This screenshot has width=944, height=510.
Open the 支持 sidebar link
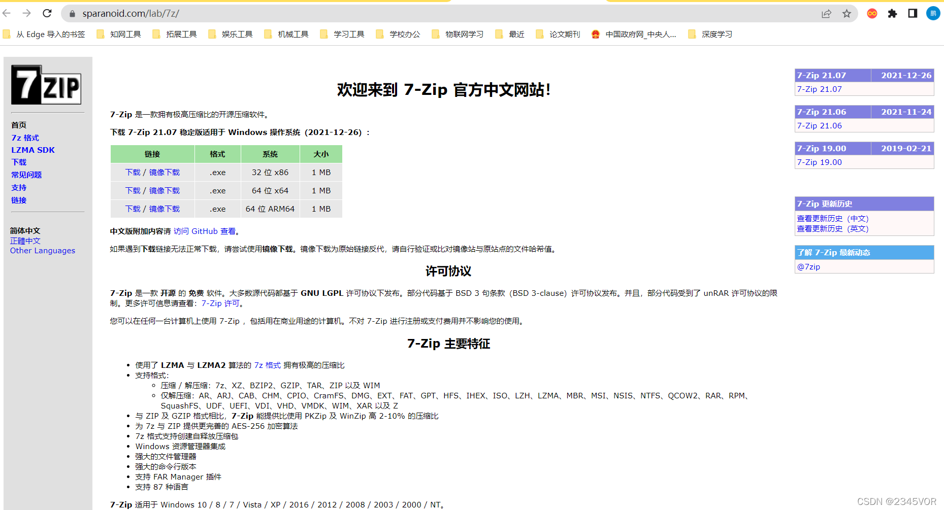click(19, 187)
